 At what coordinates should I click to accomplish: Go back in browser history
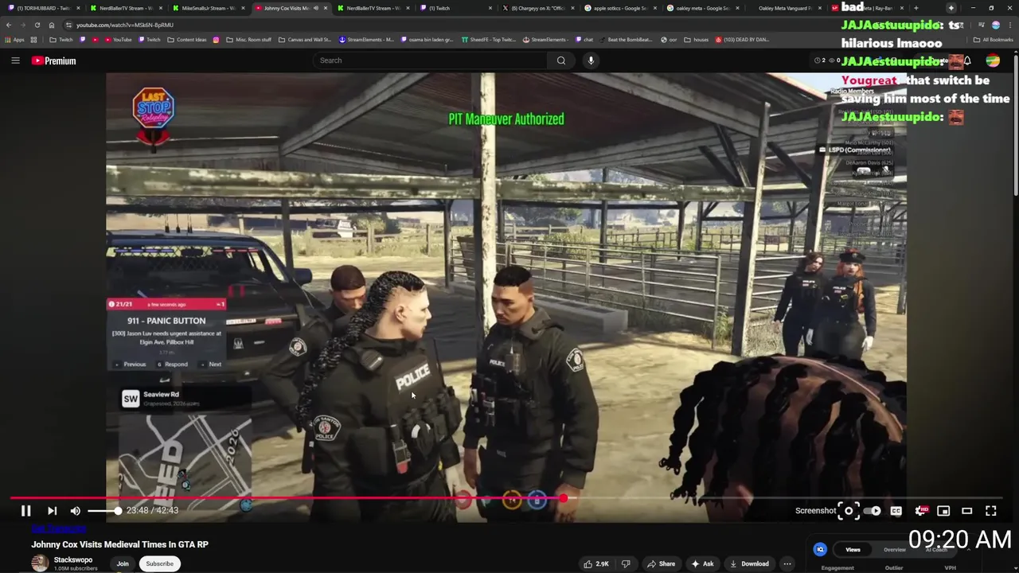point(9,25)
